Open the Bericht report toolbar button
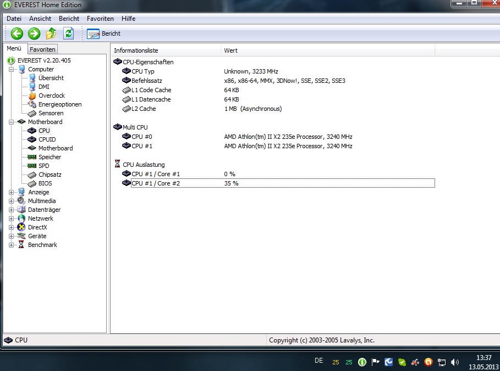 click(x=103, y=33)
